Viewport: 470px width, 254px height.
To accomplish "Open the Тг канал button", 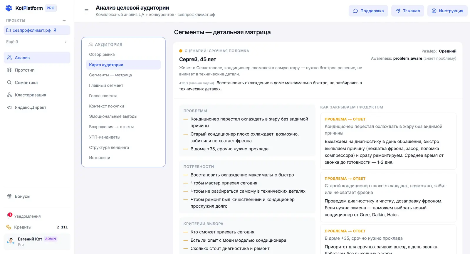I will coord(408,11).
